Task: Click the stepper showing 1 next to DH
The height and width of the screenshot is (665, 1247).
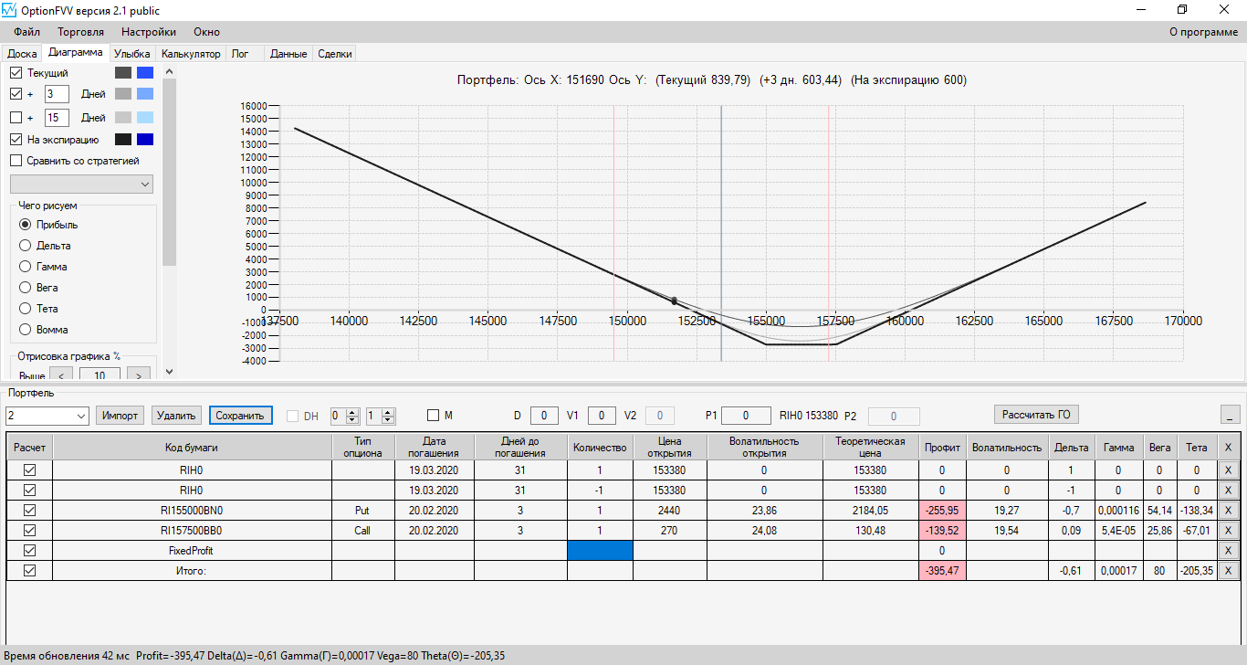Action: click(x=381, y=416)
